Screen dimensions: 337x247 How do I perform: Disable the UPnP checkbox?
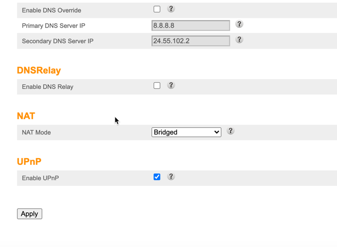(157, 177)
